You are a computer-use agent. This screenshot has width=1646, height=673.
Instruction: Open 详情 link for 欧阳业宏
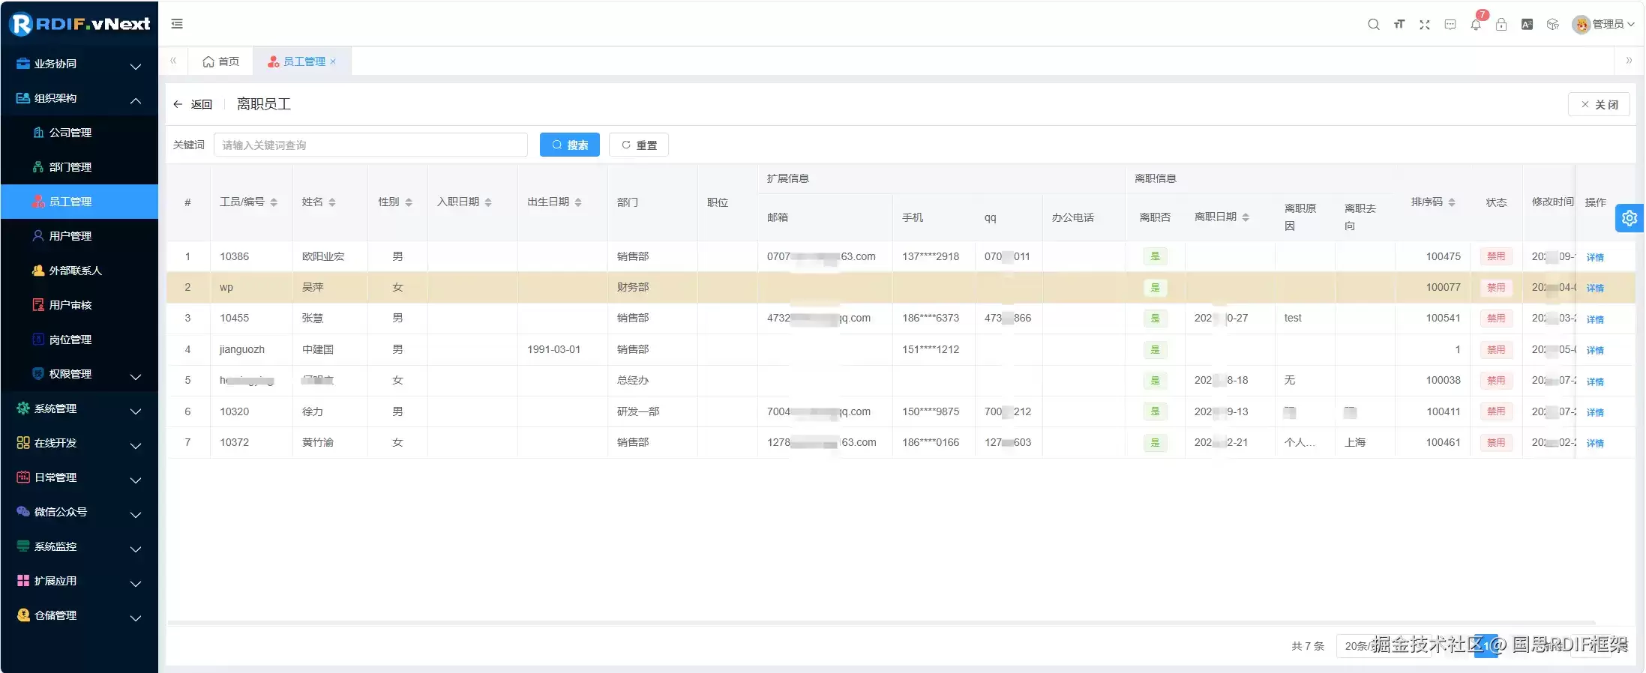(x=1595, y=257)
